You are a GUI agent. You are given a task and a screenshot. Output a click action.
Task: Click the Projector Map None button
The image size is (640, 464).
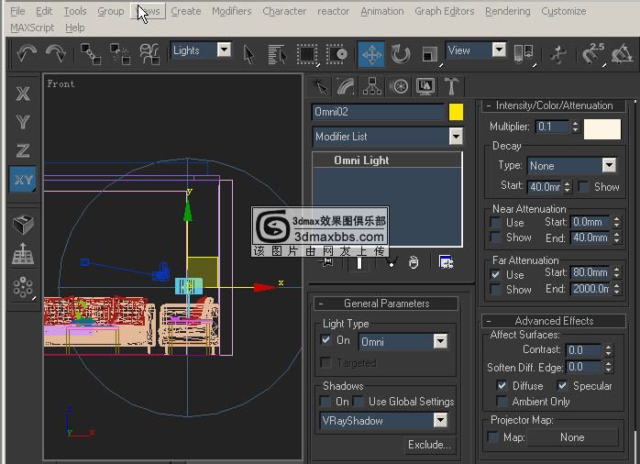572,437
